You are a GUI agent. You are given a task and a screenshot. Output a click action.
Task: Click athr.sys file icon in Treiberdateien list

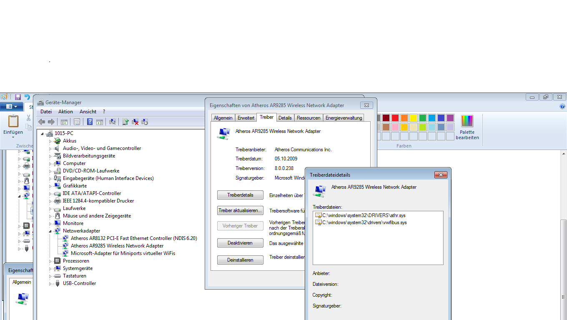click(x=319, y=215)
